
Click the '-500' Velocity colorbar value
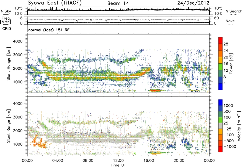(229, 141)
